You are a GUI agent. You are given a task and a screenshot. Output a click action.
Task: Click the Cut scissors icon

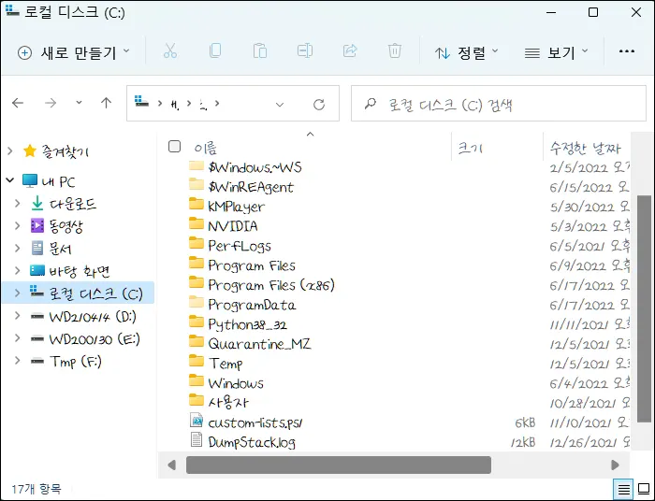(170, 50)
